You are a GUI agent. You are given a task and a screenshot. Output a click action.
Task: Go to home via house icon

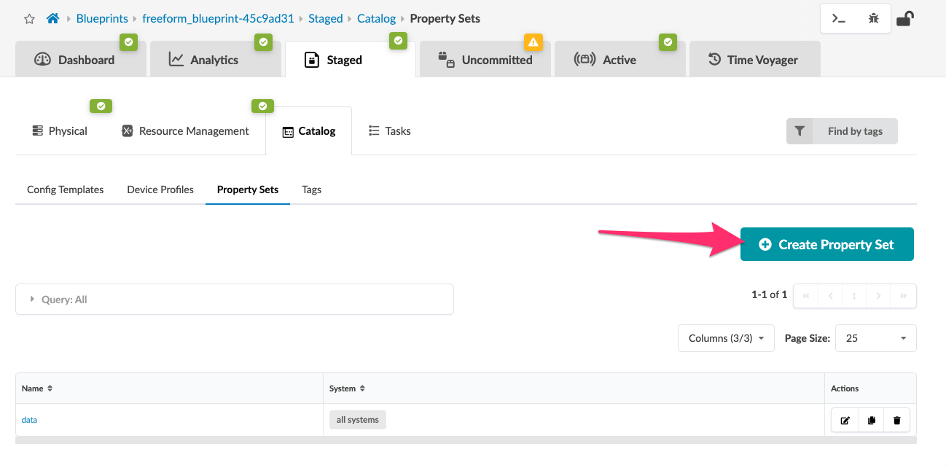point(52,19)
